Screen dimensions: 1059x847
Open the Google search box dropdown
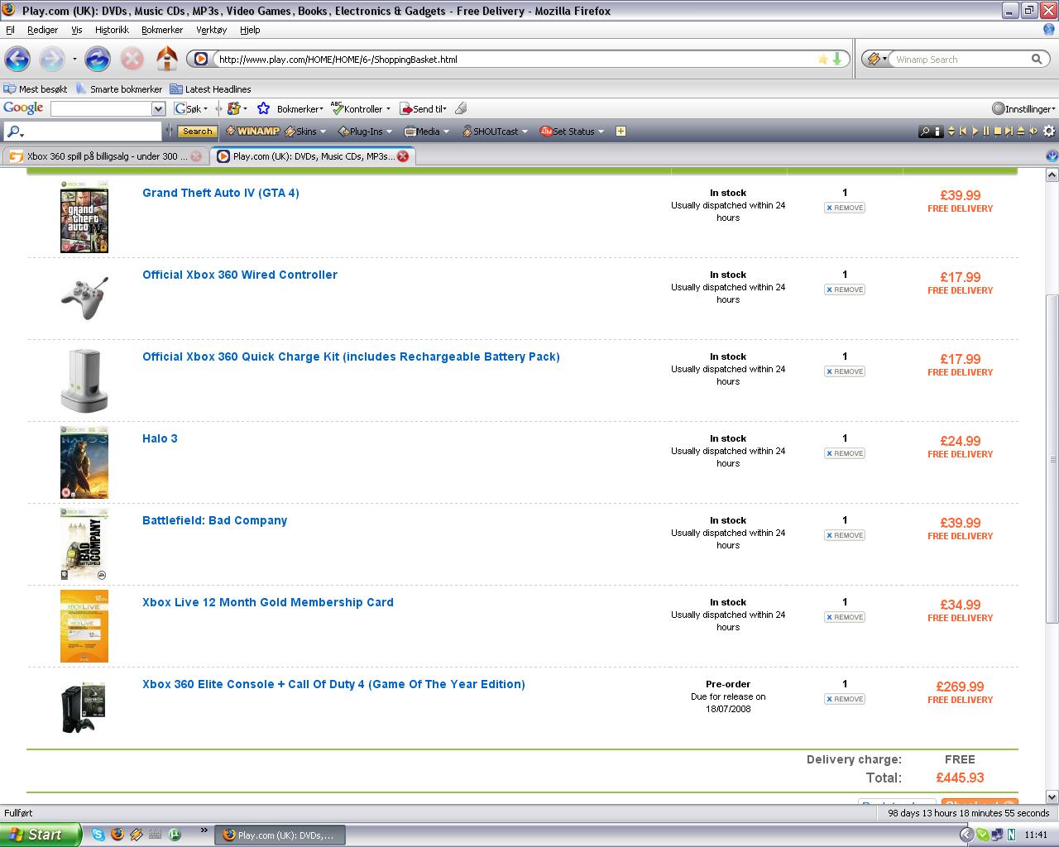click(158, 108)
